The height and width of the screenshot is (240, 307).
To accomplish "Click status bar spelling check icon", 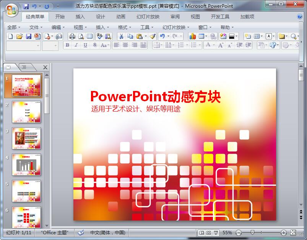I will (81, 233).
